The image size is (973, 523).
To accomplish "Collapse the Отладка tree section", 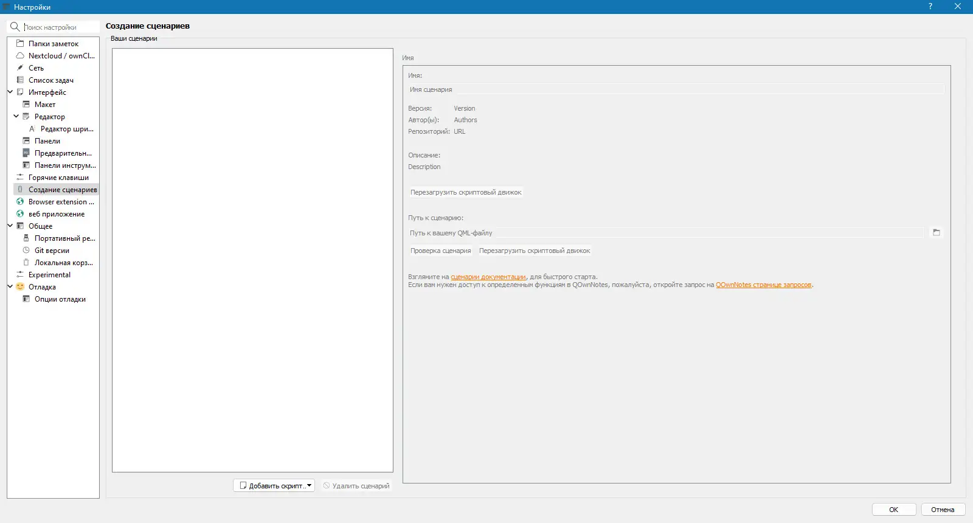I will (10, 287).
